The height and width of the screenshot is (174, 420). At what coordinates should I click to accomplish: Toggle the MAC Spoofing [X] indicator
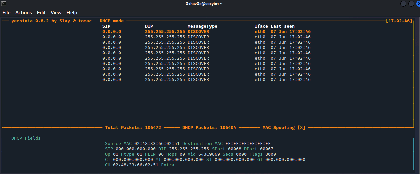[284, 128]
